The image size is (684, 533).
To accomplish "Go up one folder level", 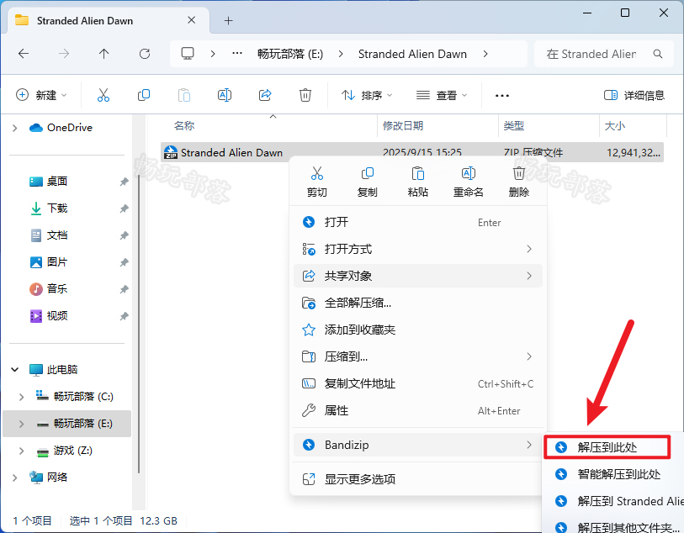I will click(x=103, y=54).
